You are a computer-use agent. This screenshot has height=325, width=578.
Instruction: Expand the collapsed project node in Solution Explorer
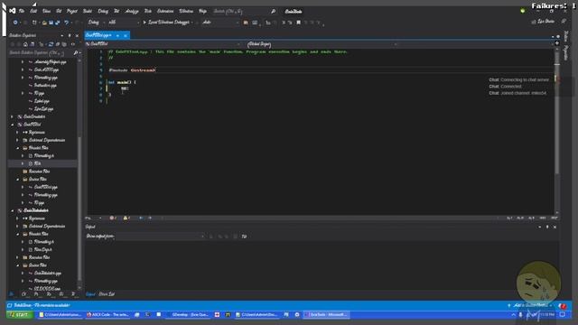click(12, 116)
